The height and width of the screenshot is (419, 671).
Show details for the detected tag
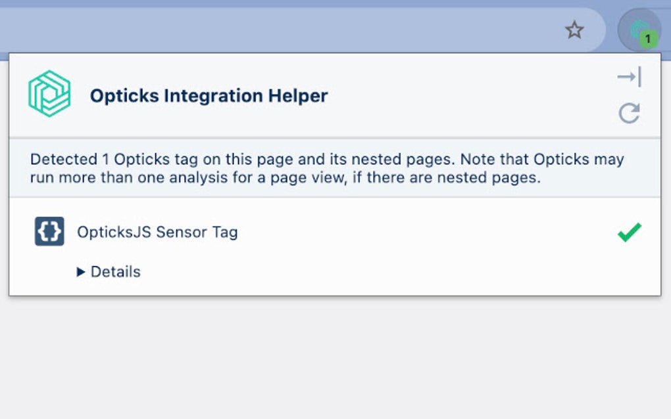(110, 271)
